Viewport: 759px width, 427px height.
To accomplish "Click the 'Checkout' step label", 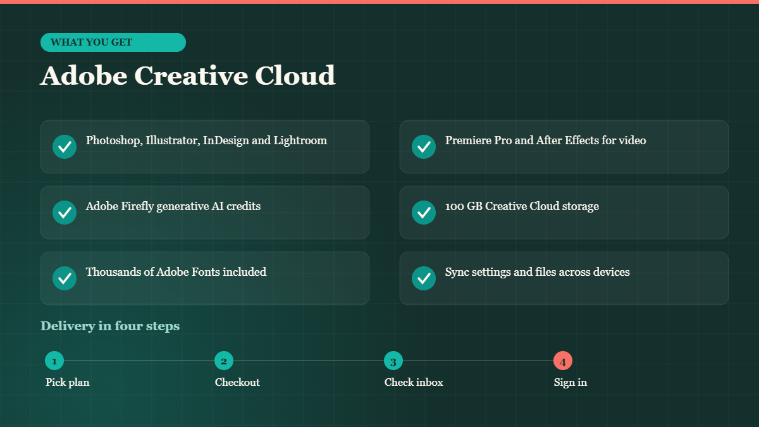I will [237, 382].
